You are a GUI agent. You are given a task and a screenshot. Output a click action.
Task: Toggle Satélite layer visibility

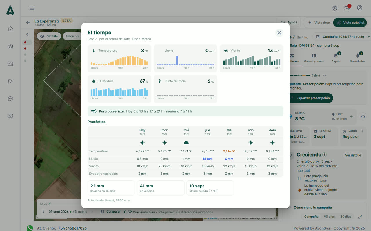(x=49, y=36)
